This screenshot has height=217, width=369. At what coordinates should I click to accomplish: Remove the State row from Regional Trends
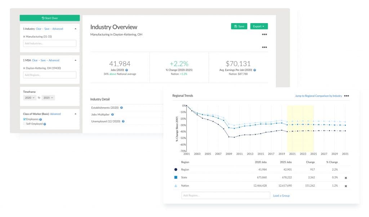[x=346, y=178]
